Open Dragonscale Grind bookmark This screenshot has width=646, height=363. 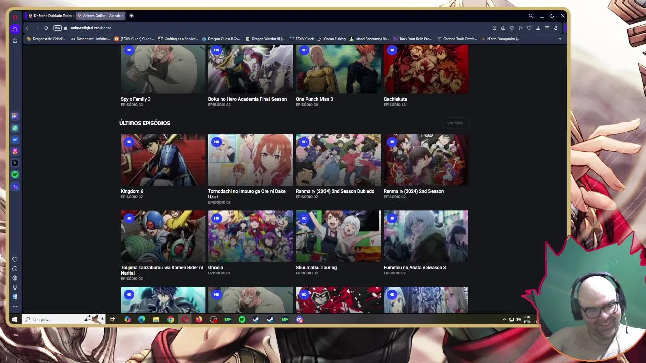click(45, 39)
